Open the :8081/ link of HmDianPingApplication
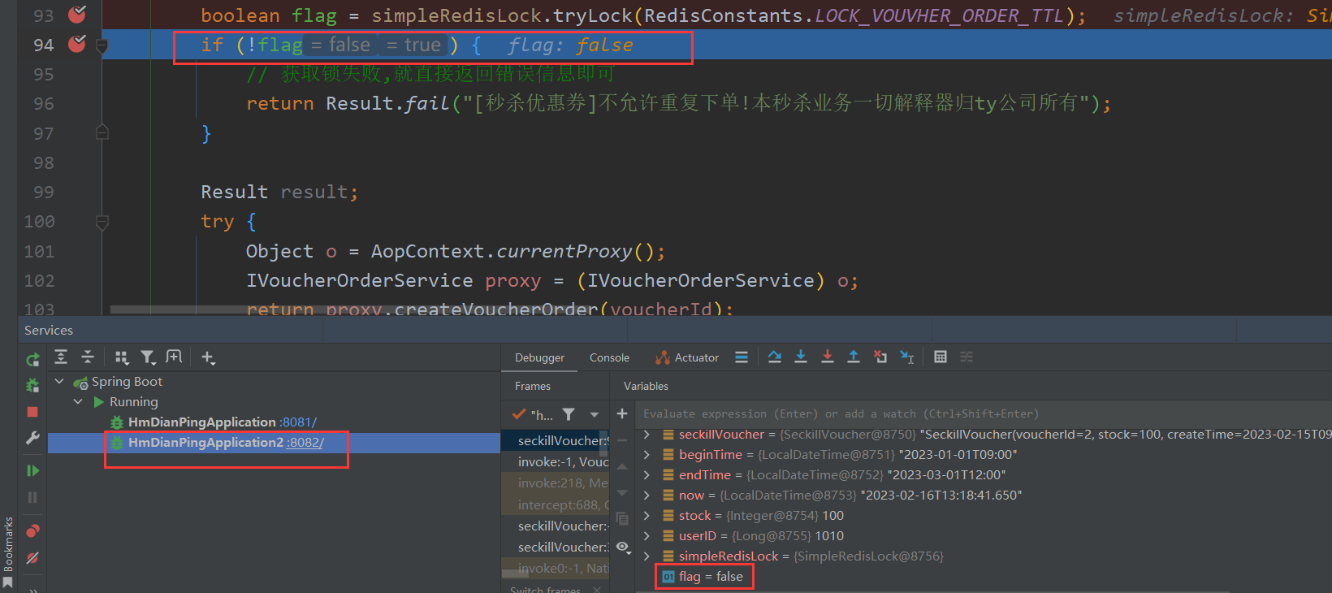This screenshot has width=1332, height=593. click(298, 422)
